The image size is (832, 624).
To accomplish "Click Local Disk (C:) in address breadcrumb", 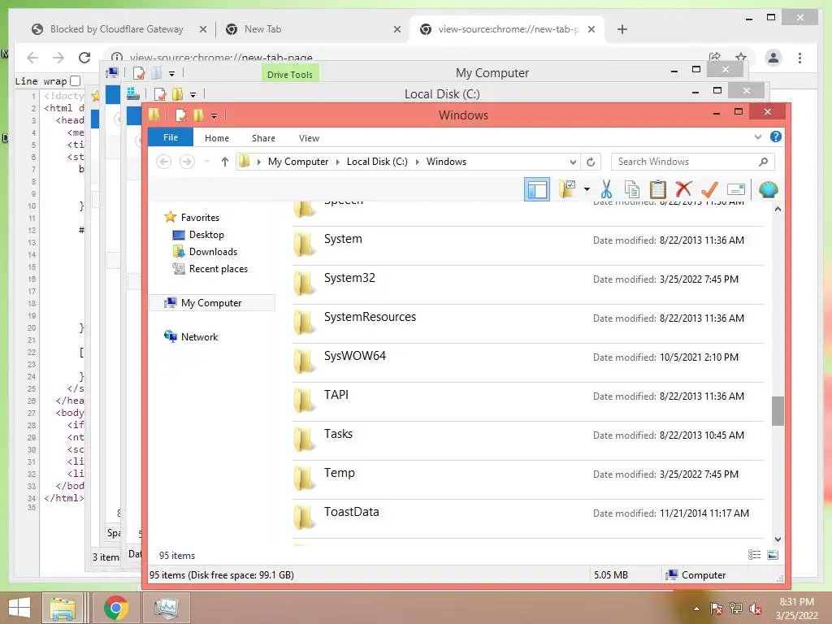I will 377,162.
